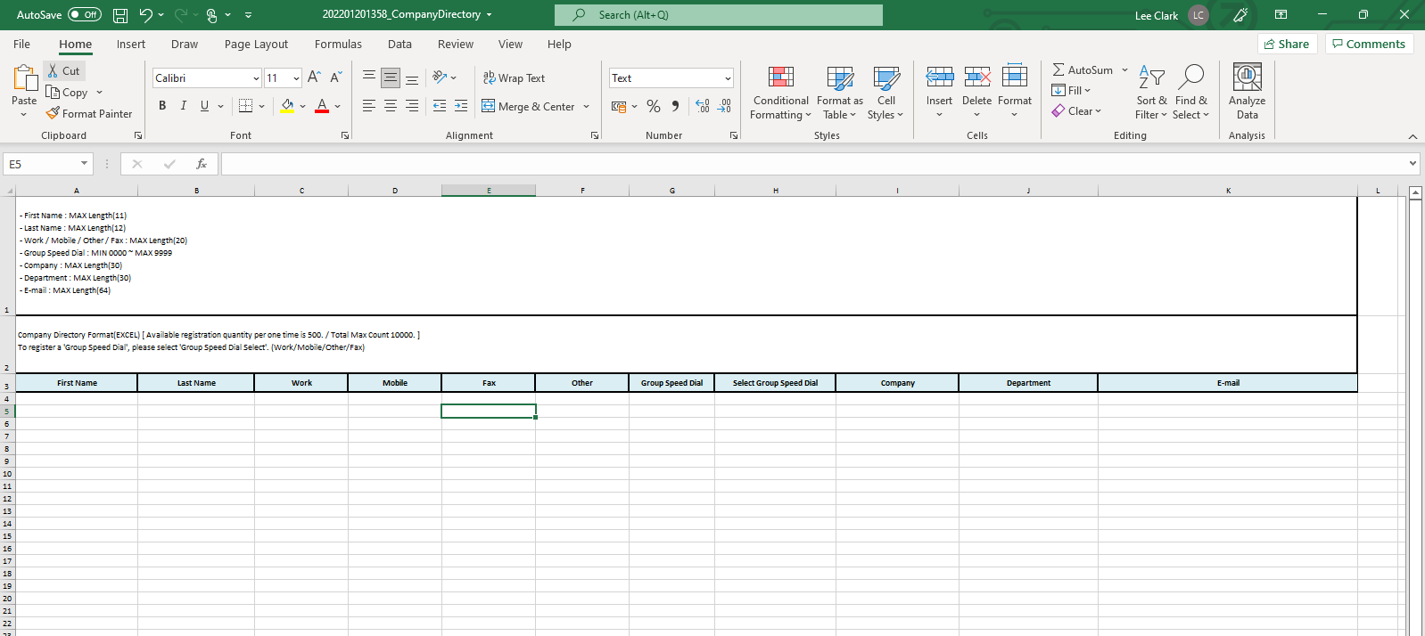Increase decimal places
This screenshot has height=636, width=1425.
703,106
